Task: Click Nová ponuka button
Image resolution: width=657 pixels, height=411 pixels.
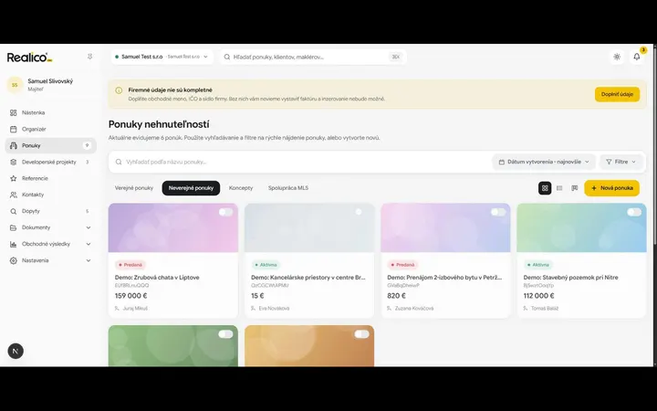Action: pyautogui.click(x=611, y=188)
